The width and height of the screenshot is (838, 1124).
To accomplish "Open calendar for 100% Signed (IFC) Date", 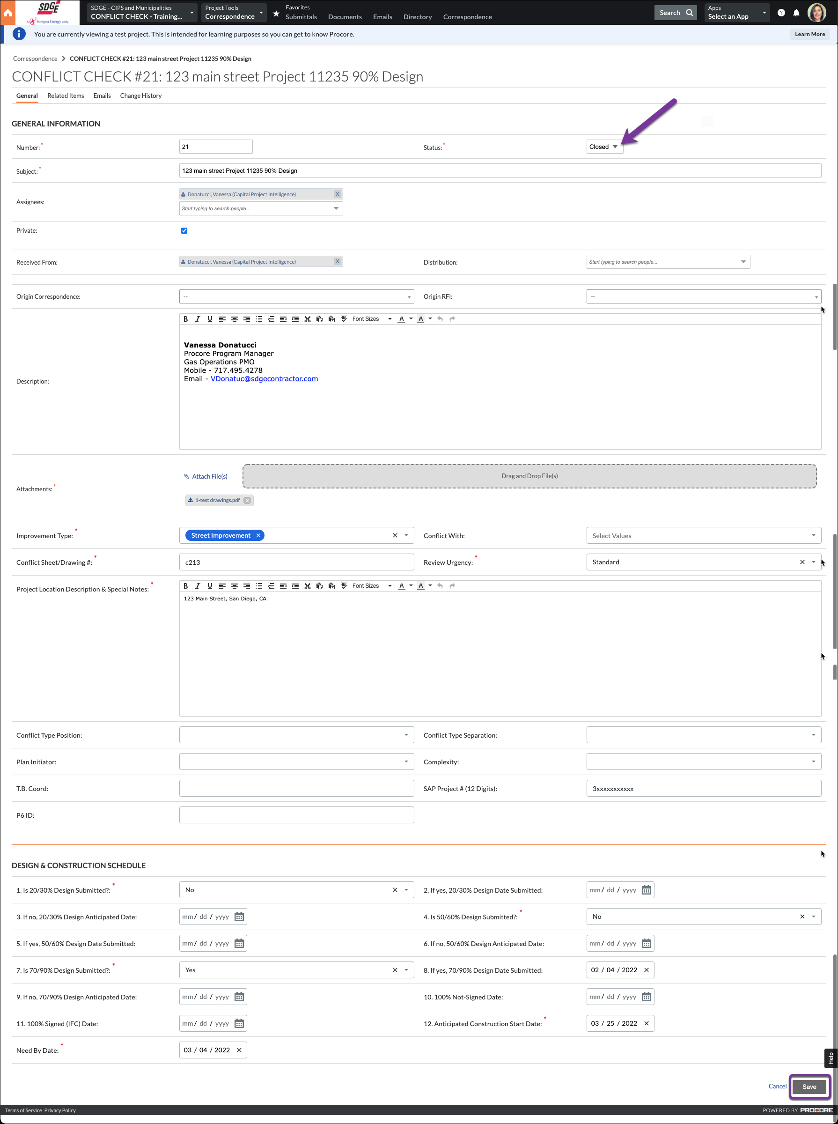I will point(239,1023).
